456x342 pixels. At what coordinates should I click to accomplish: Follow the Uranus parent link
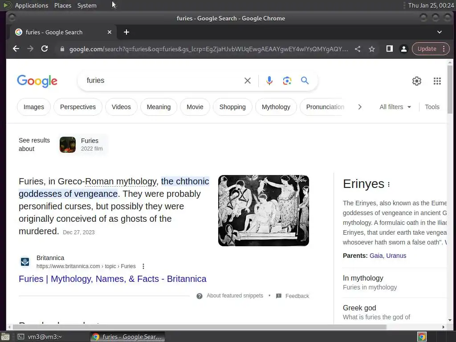click(396, 256)
